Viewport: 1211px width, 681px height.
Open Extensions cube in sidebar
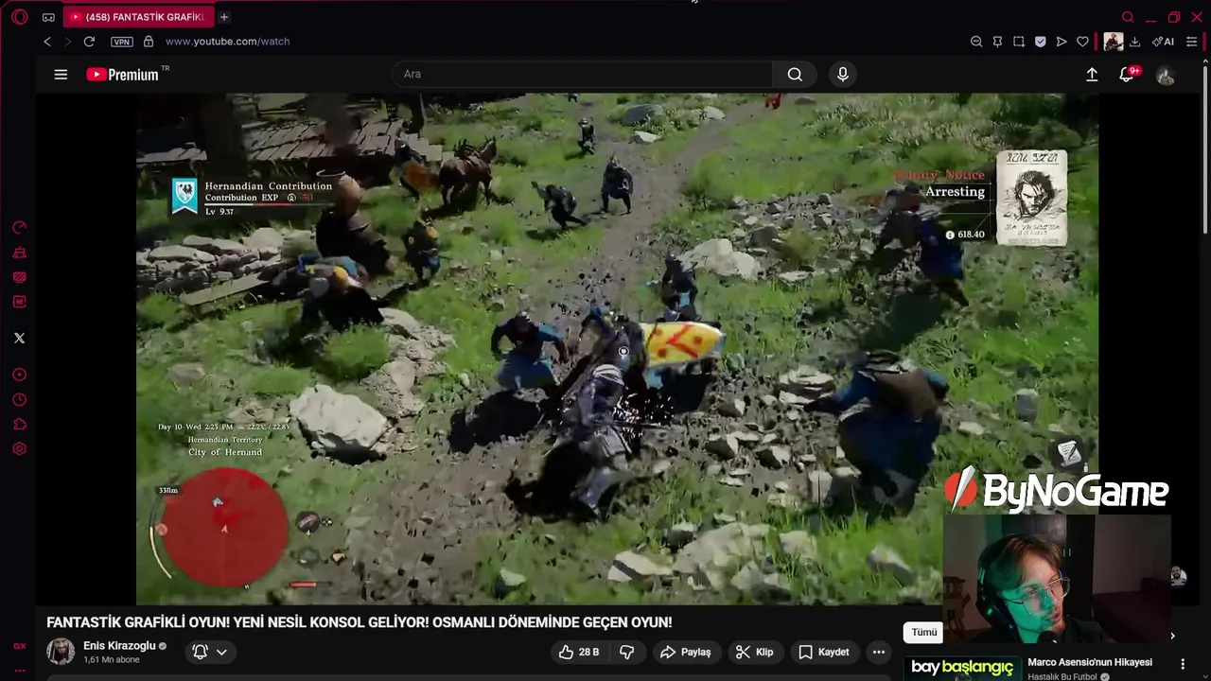pos(19,425)
